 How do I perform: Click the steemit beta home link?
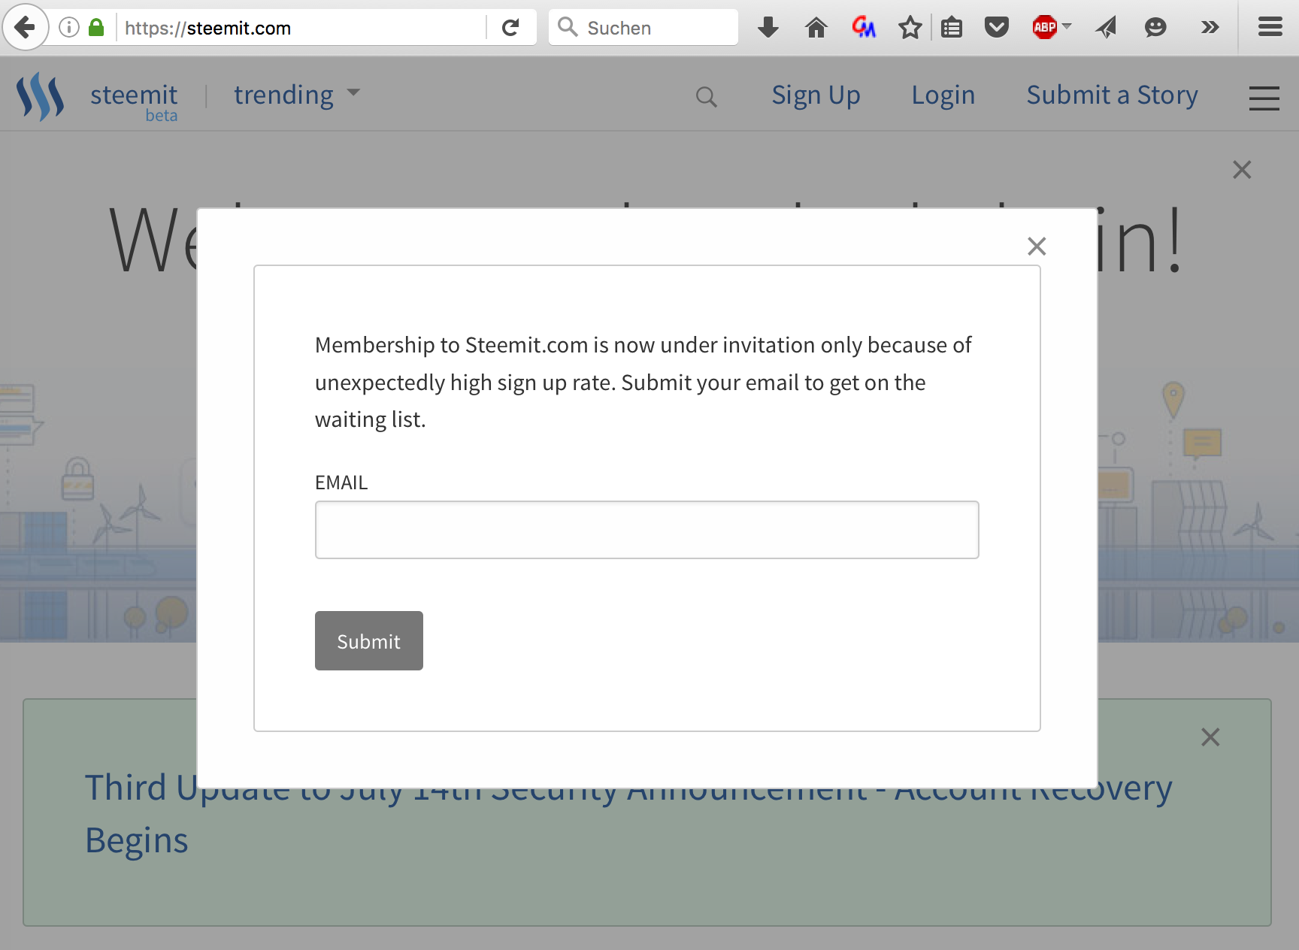[134, 101]
